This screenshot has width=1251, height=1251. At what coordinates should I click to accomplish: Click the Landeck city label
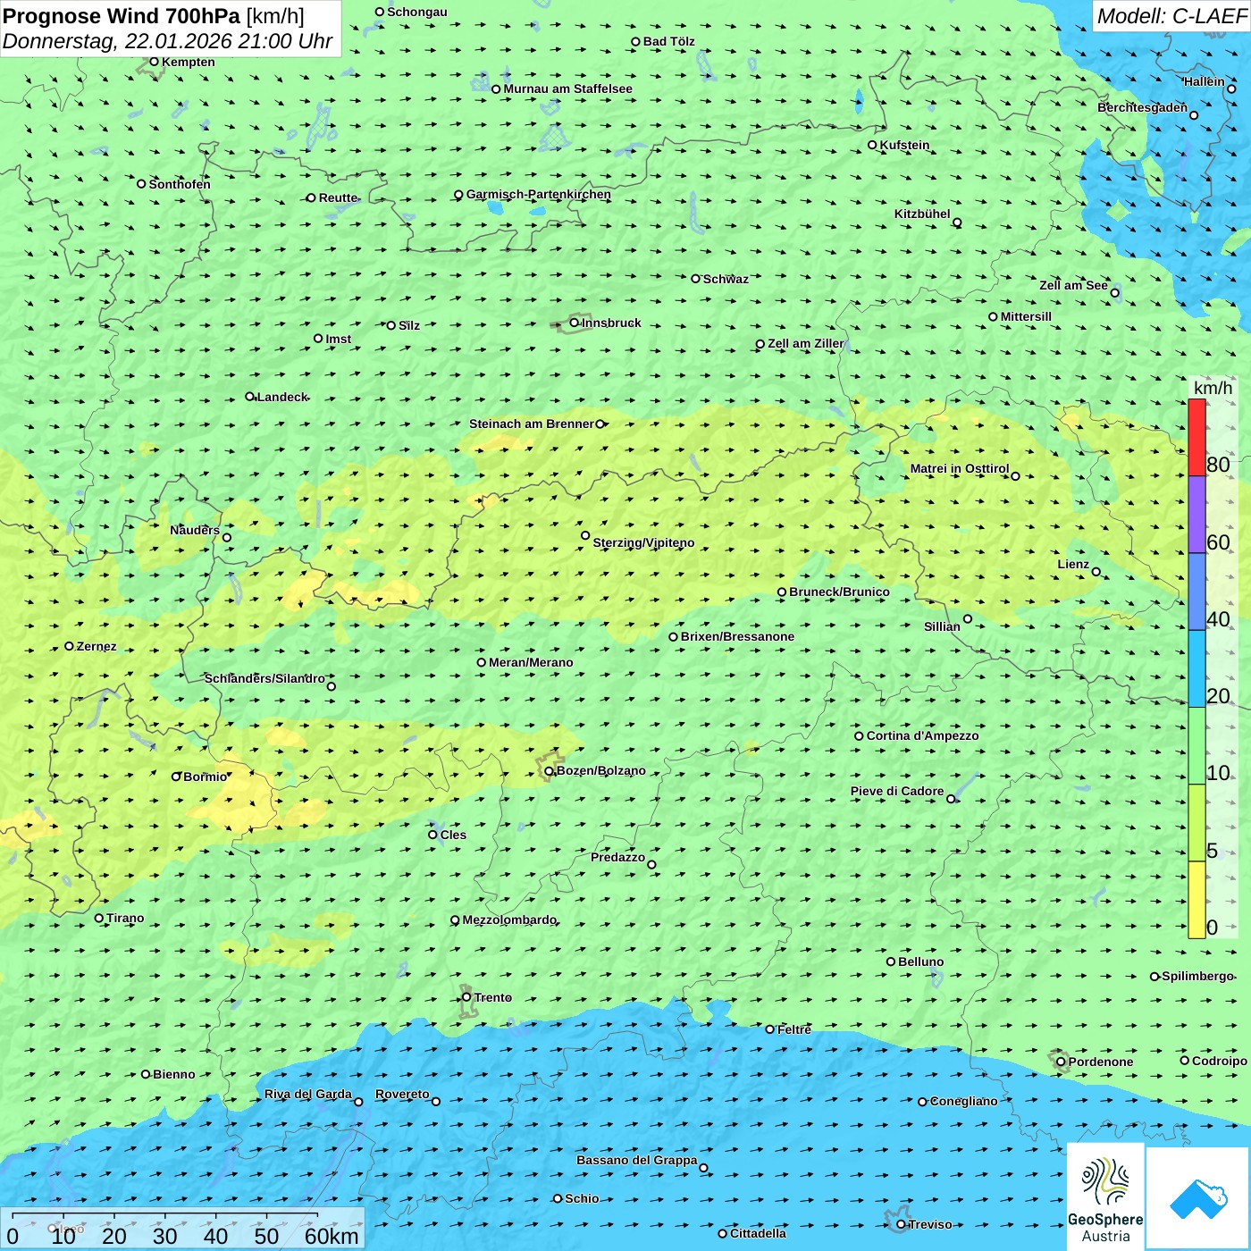coord(282,397)
